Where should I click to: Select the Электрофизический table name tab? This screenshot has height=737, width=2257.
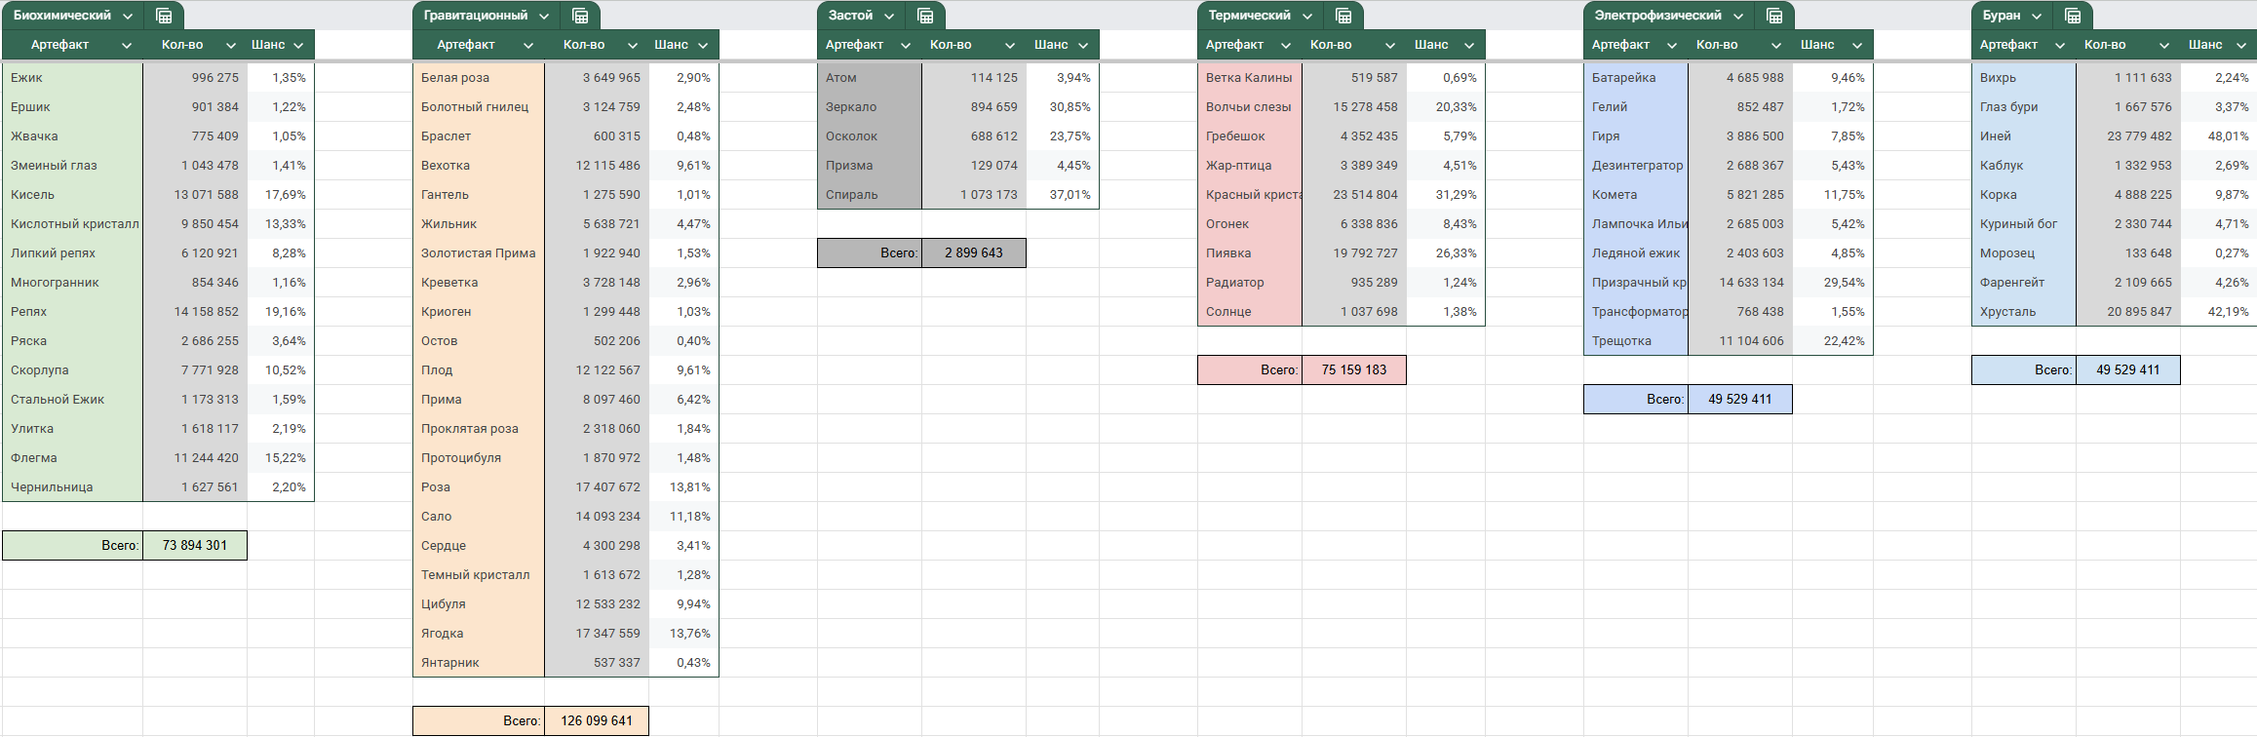pyautogui.click(x=1657, y=16)
